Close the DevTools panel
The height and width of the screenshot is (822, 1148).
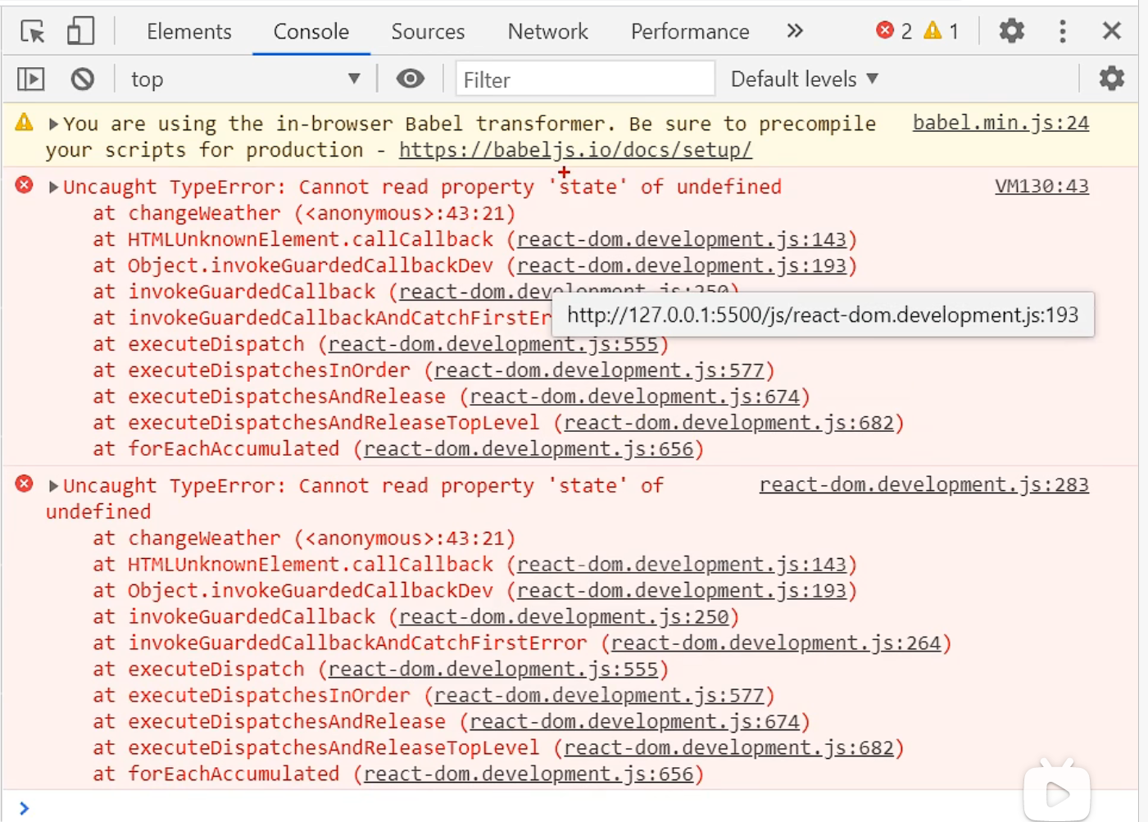[x=1112, y=31]
